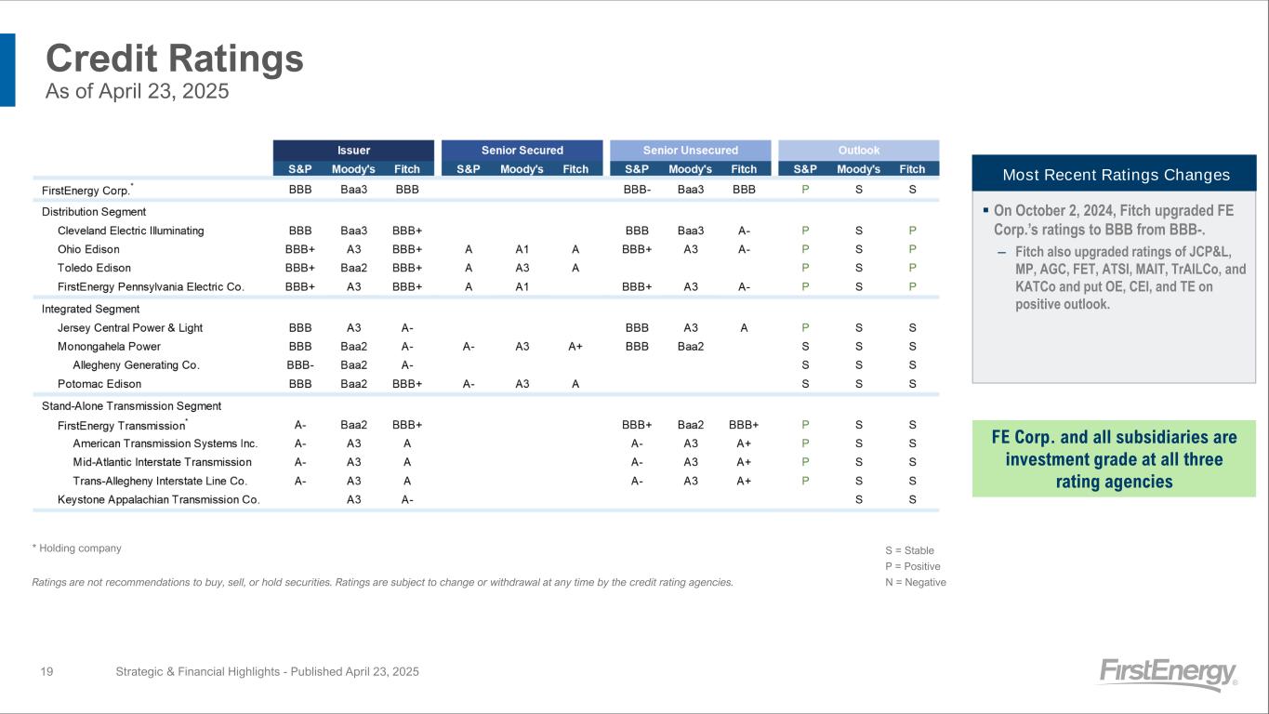Select the "Senior Unsecured" column group header
1269x714 pixels.
[x=690, y=150]
